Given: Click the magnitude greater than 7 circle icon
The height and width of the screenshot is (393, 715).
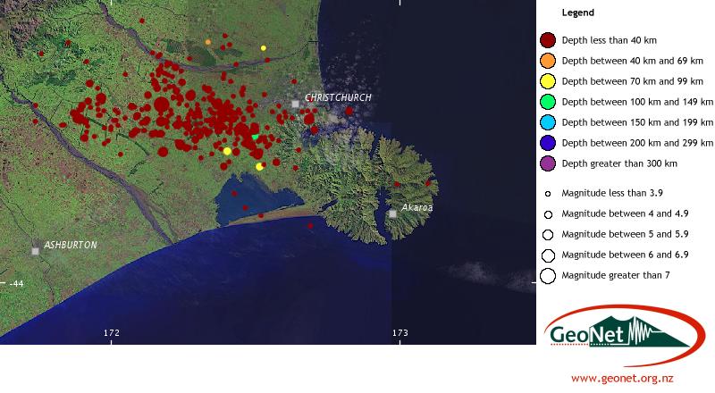Looking at the screenshot, I should tap(548, 276).
